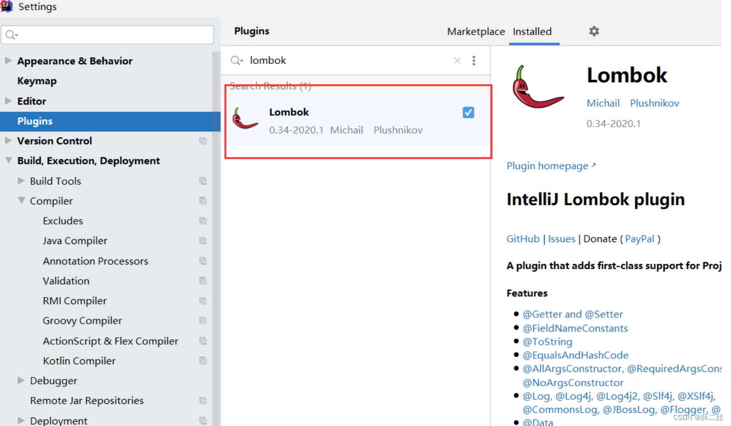Open Annotation Processors settings
The width and height of the screenshot is (731, 426).
(95, 261)
